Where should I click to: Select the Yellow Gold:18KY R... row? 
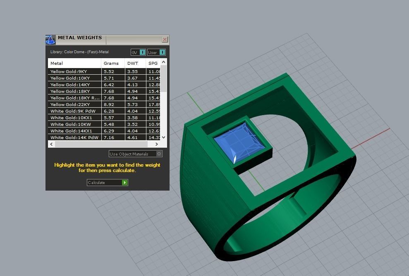104,98
